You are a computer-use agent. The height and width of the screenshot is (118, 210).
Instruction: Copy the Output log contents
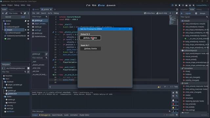pos(177,92)
